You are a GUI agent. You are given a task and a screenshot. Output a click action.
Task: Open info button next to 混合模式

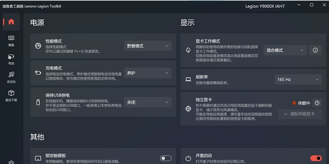315,50
